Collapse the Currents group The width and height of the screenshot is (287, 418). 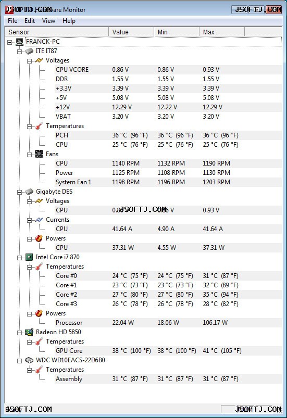click(x=29, y=220)
